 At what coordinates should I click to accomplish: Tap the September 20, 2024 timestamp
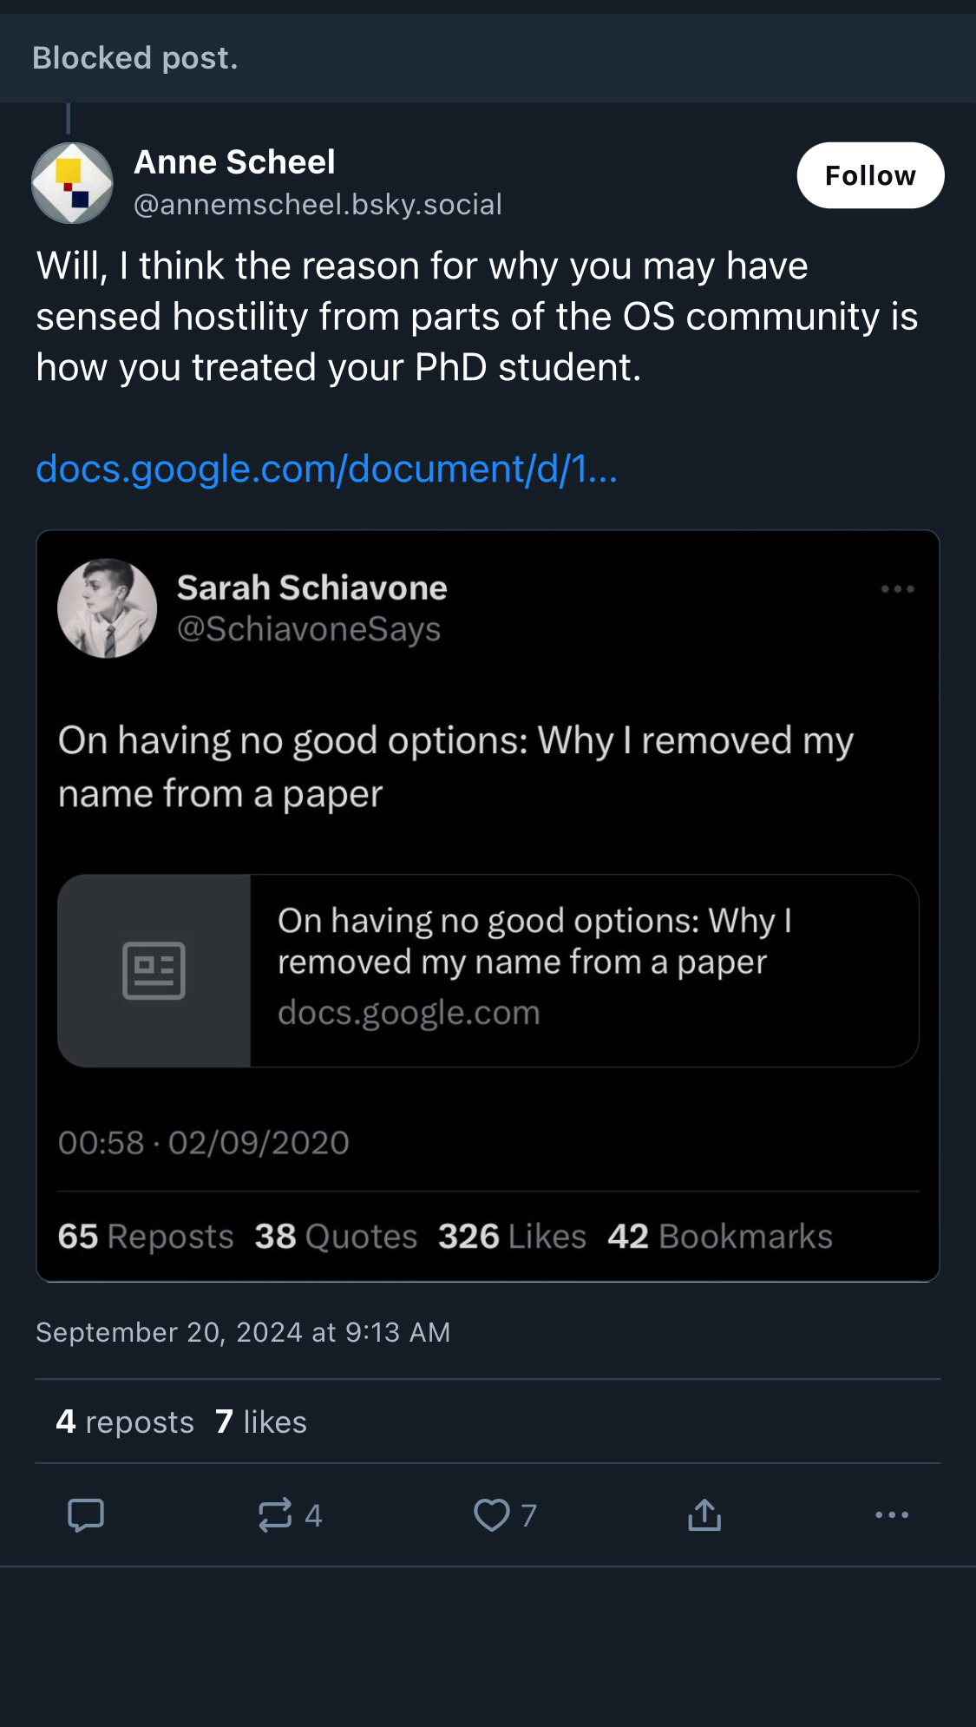(243, 1332)
